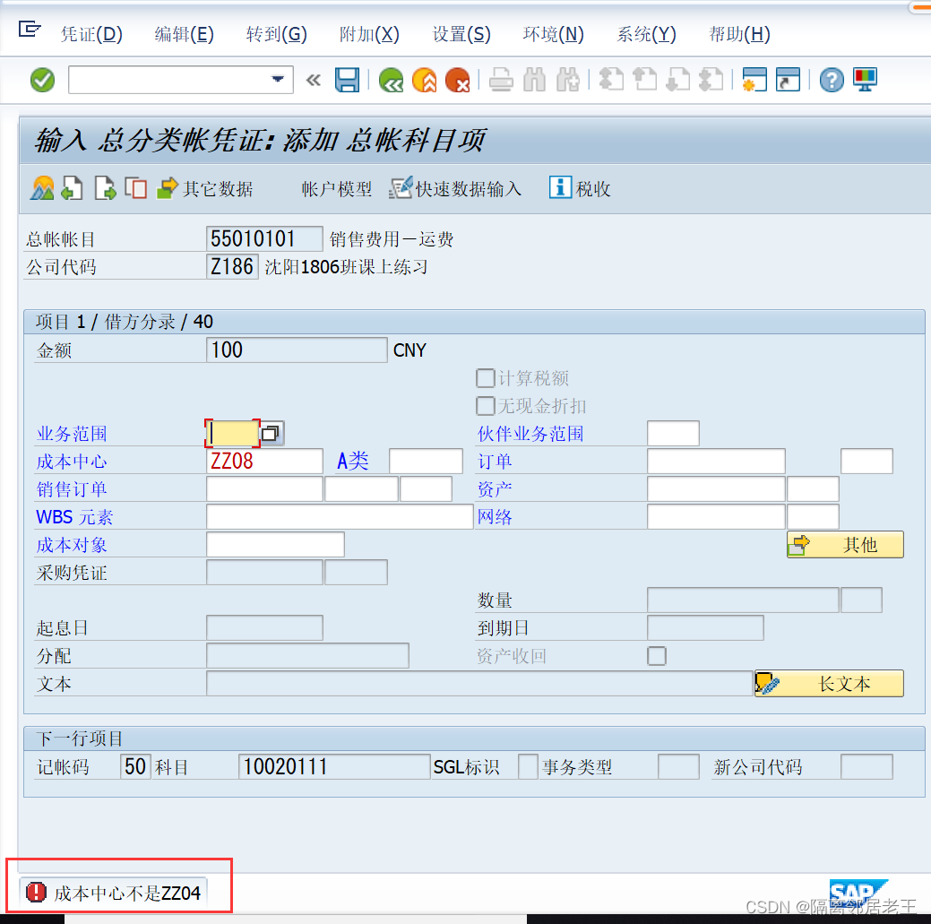Toggle the 无现金折扣 checkbox

[x=485, y=405]
